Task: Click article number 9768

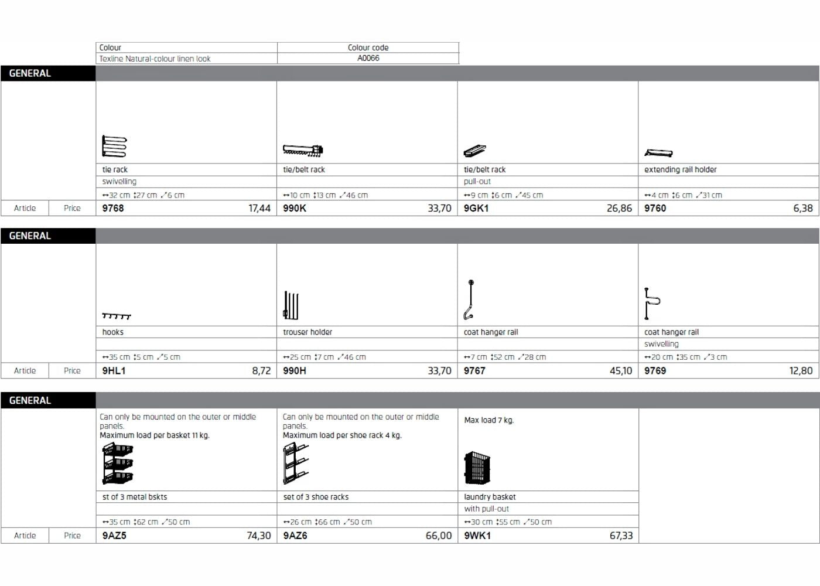Action: (113, 208)
